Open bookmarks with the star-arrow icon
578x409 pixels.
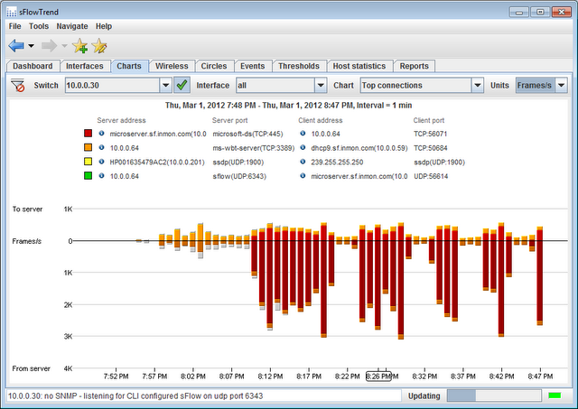coord(99,46)
